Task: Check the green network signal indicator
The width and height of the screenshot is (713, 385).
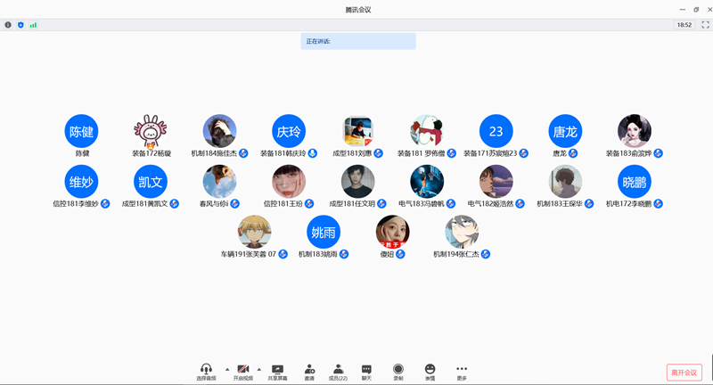Action: click(33, 25)
